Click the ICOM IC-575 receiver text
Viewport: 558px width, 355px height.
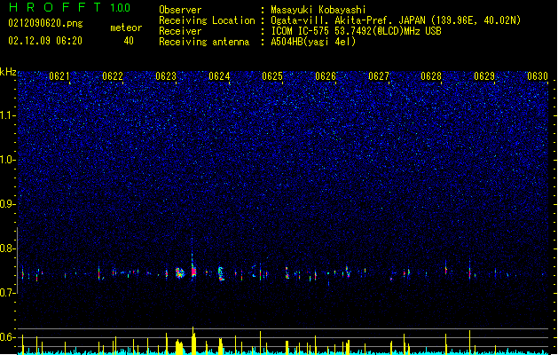click(x=357, y=31)
